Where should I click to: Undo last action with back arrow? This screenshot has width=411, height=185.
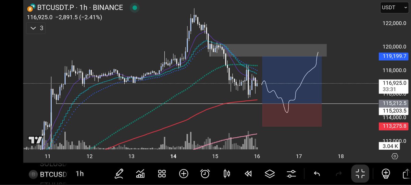pos(317,174)
